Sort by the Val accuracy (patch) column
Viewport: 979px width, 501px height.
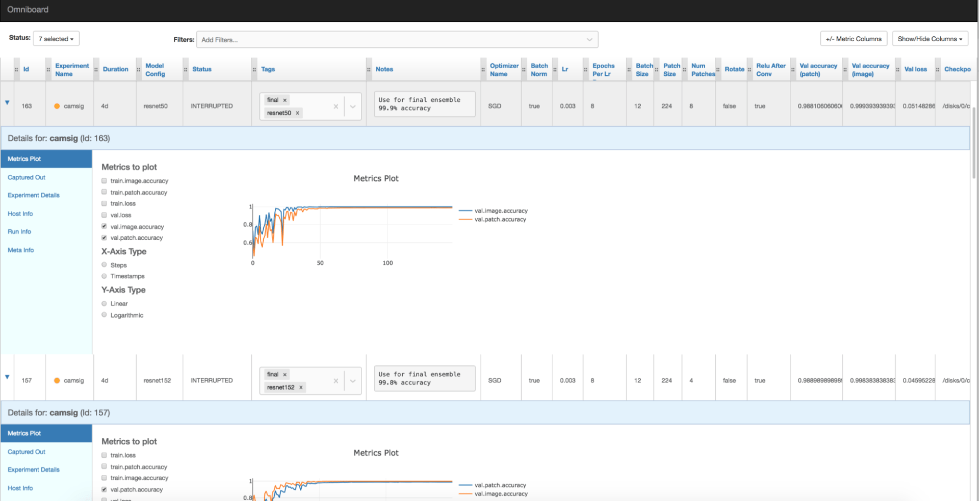[x=818, y=70]
